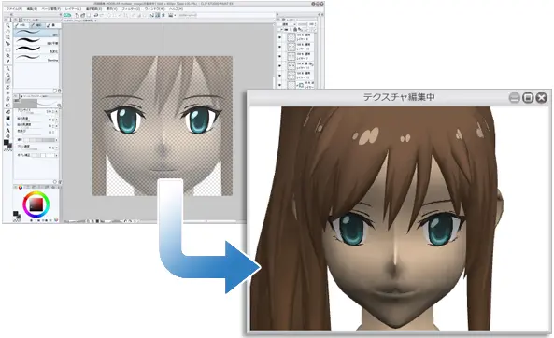
Task: Select the third layer thumbnail
Action: pyautogui.click(x=291, y=56)
